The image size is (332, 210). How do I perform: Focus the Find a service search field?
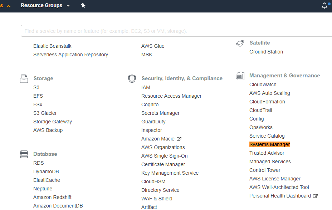pyautogui.click(x=176, y=31)
